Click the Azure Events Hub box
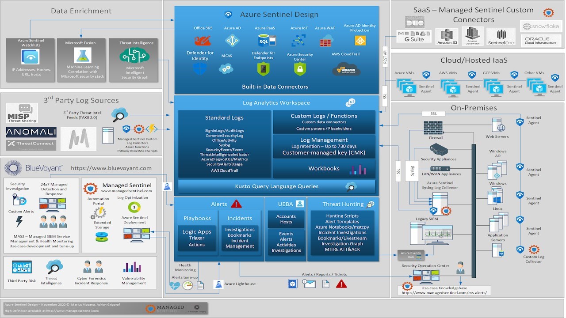566x318 pixels. pos(411,255)
